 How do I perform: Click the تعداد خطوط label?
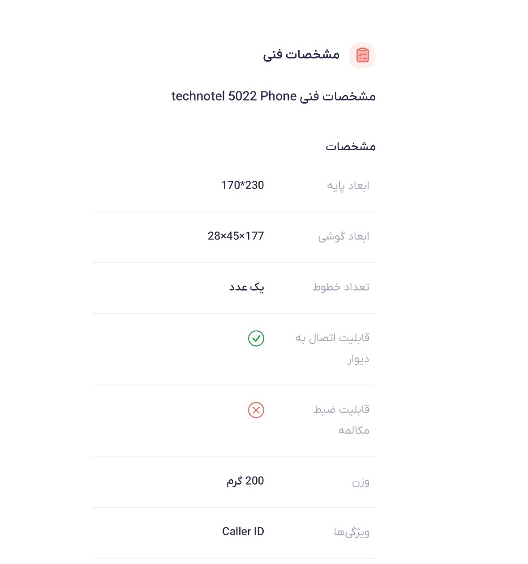(341, 287)
